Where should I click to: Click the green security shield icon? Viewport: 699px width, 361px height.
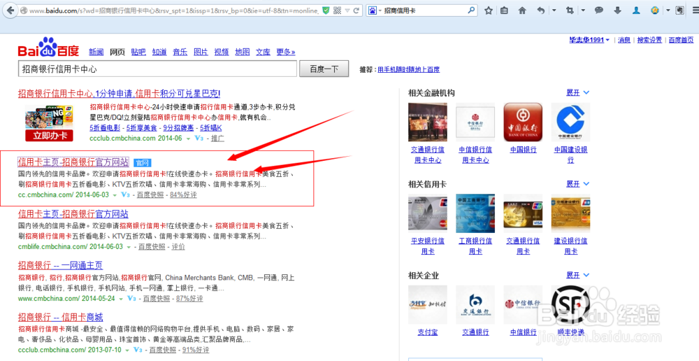pyautogui.click(x=326, y=10)
